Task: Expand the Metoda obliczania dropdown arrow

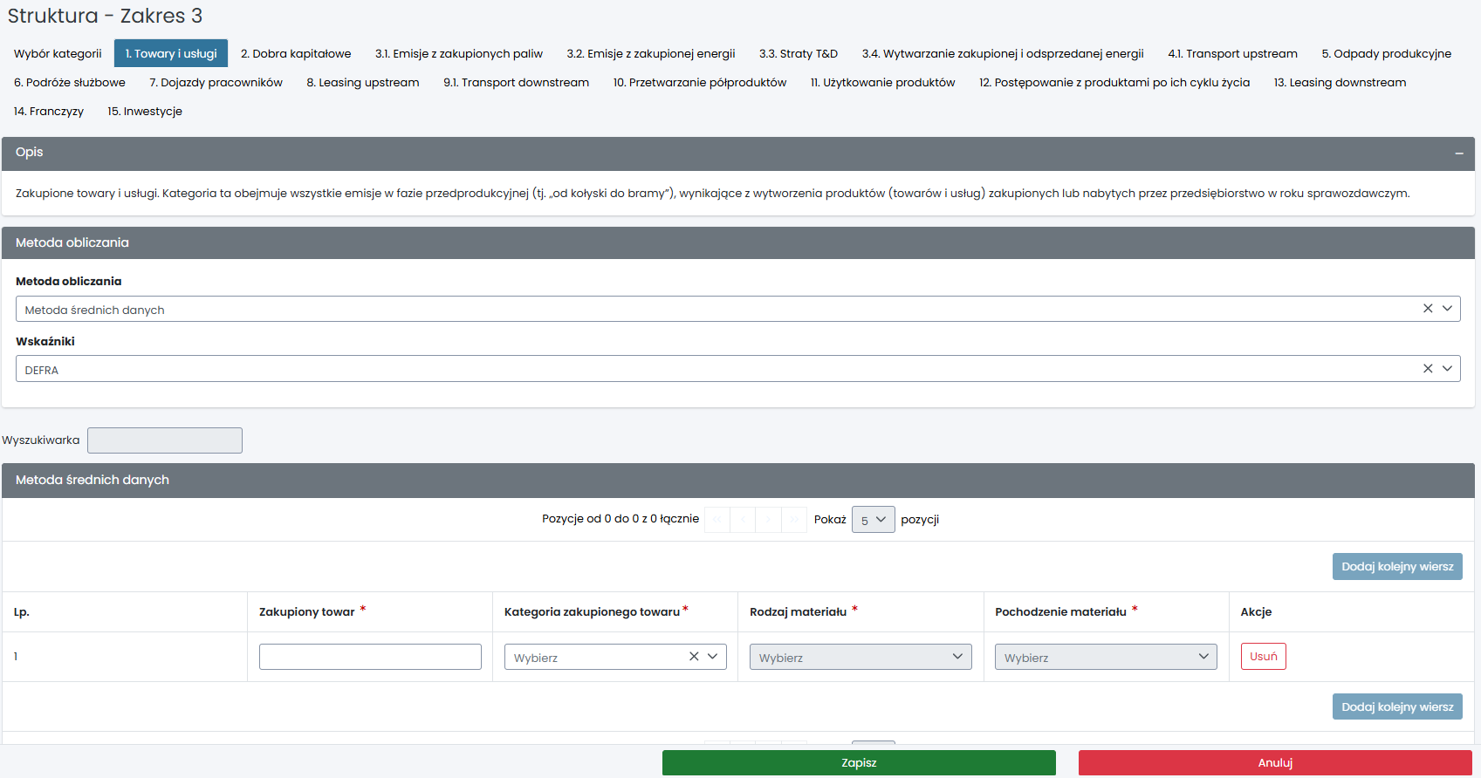Action: point(1447,309)
